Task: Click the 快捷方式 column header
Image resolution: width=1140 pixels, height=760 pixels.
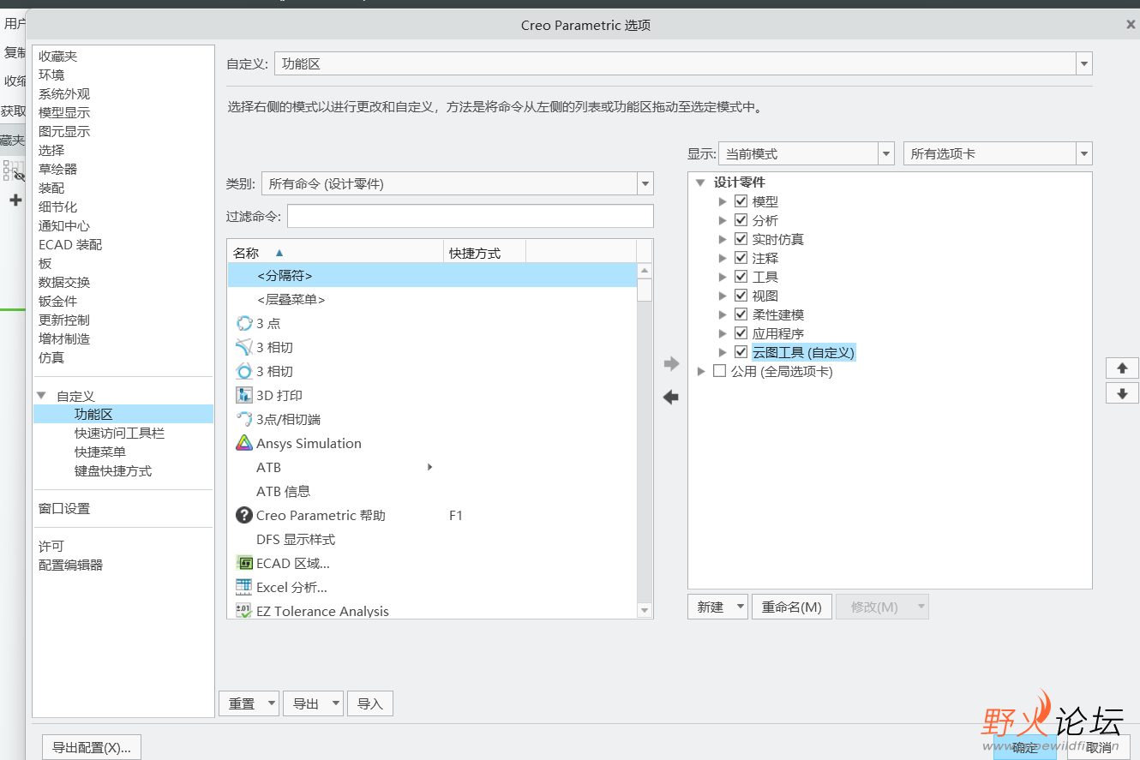Action: coord(484,253)
